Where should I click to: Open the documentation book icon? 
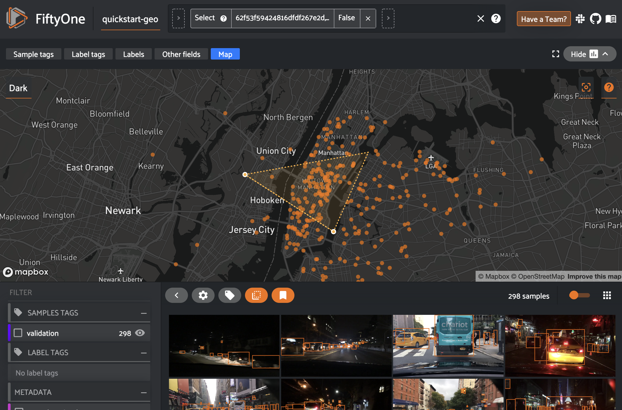[611, 19]
